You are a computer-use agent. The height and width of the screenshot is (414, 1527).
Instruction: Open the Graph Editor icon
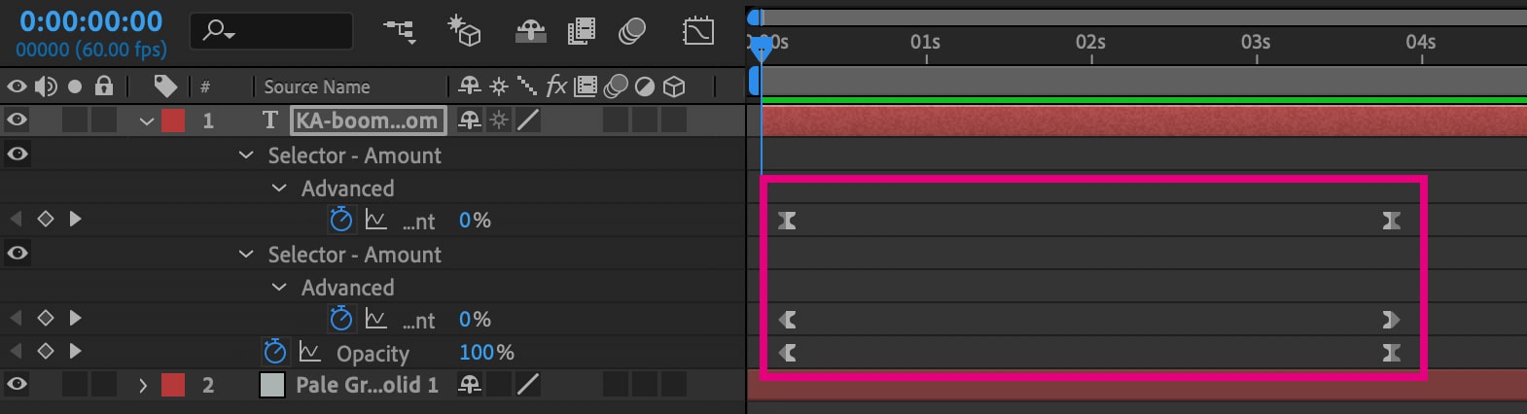(697, 31)
